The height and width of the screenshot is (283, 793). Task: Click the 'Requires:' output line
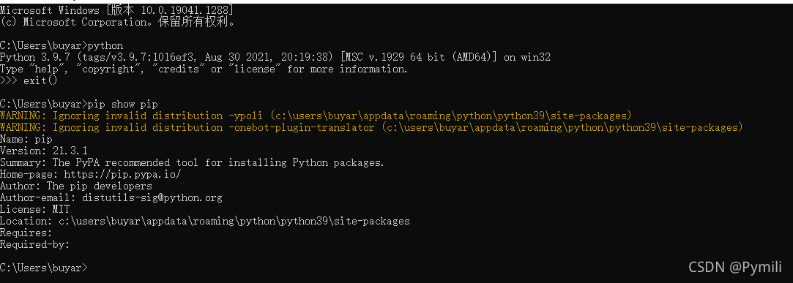pos(26,233)
